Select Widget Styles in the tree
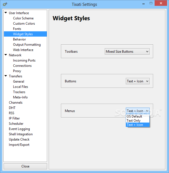Screen dimensions: 169x173 tap(25, 34)
